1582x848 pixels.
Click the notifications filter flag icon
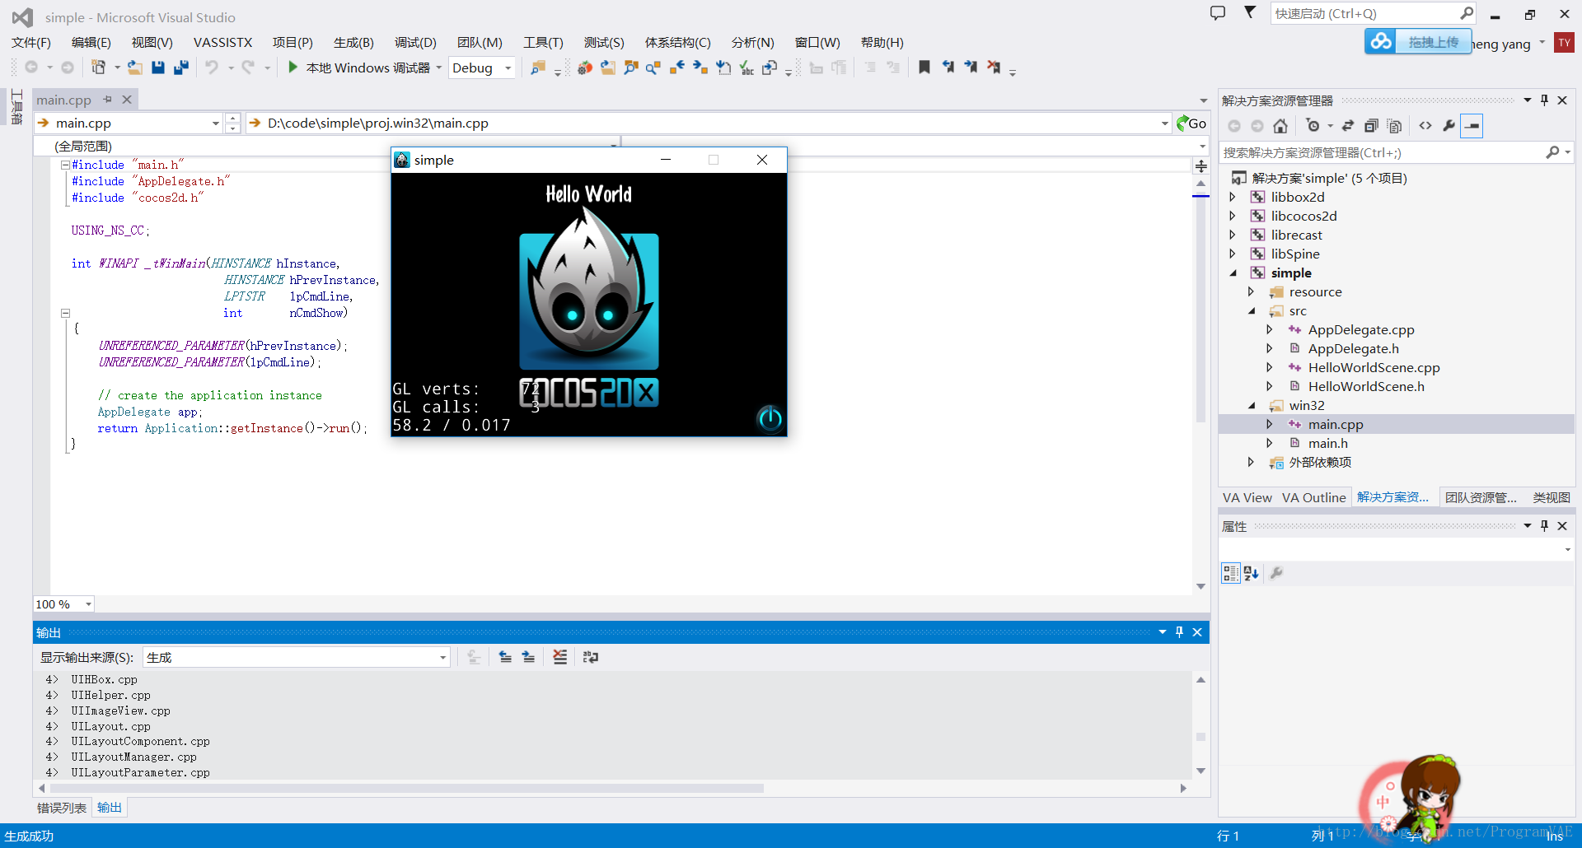[x=1250, y=12]
